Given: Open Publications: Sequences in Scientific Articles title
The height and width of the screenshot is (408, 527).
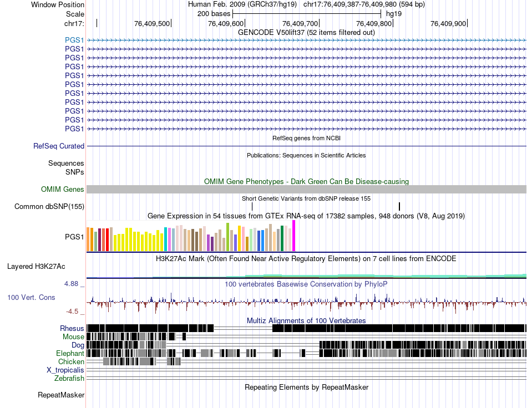Looking at the screenshot, I should [306, 155].
